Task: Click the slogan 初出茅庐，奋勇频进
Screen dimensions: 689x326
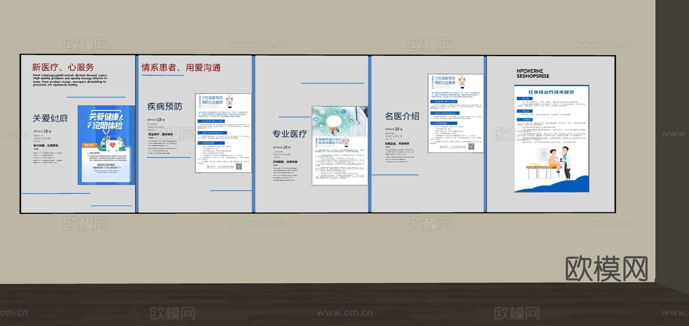Action: pyautogui.click(x=160, y=134)
